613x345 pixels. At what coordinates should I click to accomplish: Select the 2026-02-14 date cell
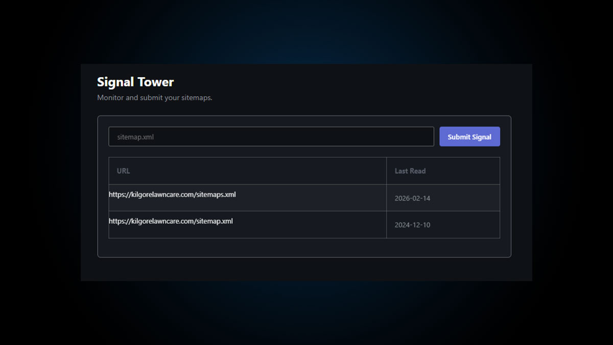(412, 198)
